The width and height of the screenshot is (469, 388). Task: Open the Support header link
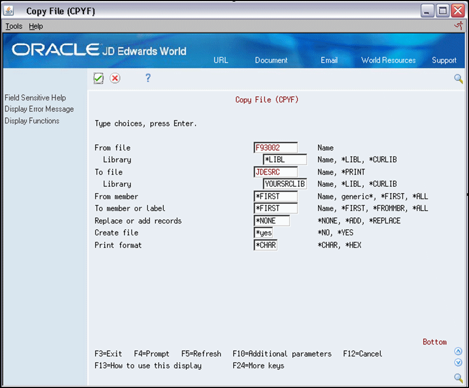pyautogui.click(x=444, y=60)
